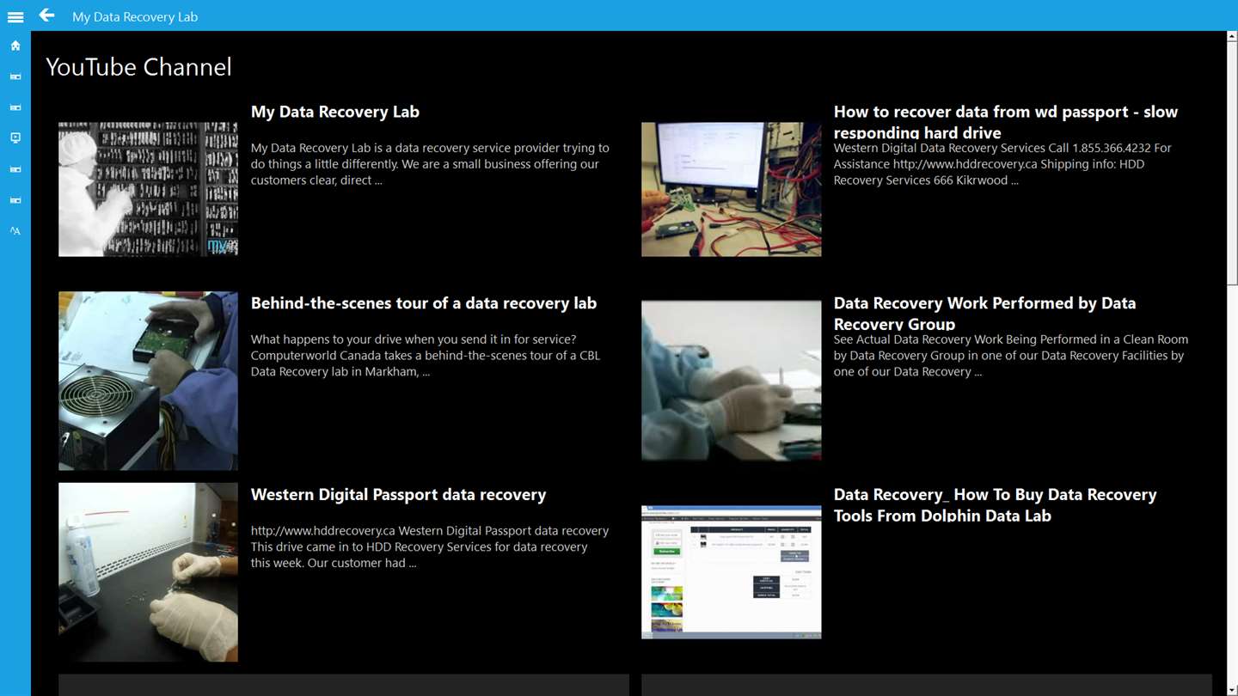Viewport: 1238px width, 696px height.
Task: Click description 'Western Digital Data Recovery Services Call'
Action: [x=1002, y=164]
